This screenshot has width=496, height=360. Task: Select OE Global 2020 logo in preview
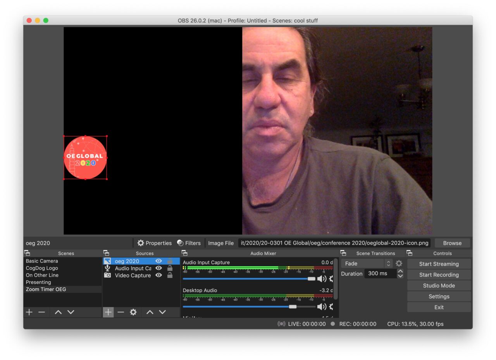coord(85,158)
